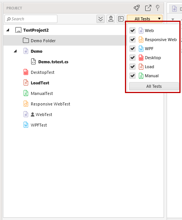Click the LoadTest file icon

coord(26,82)
